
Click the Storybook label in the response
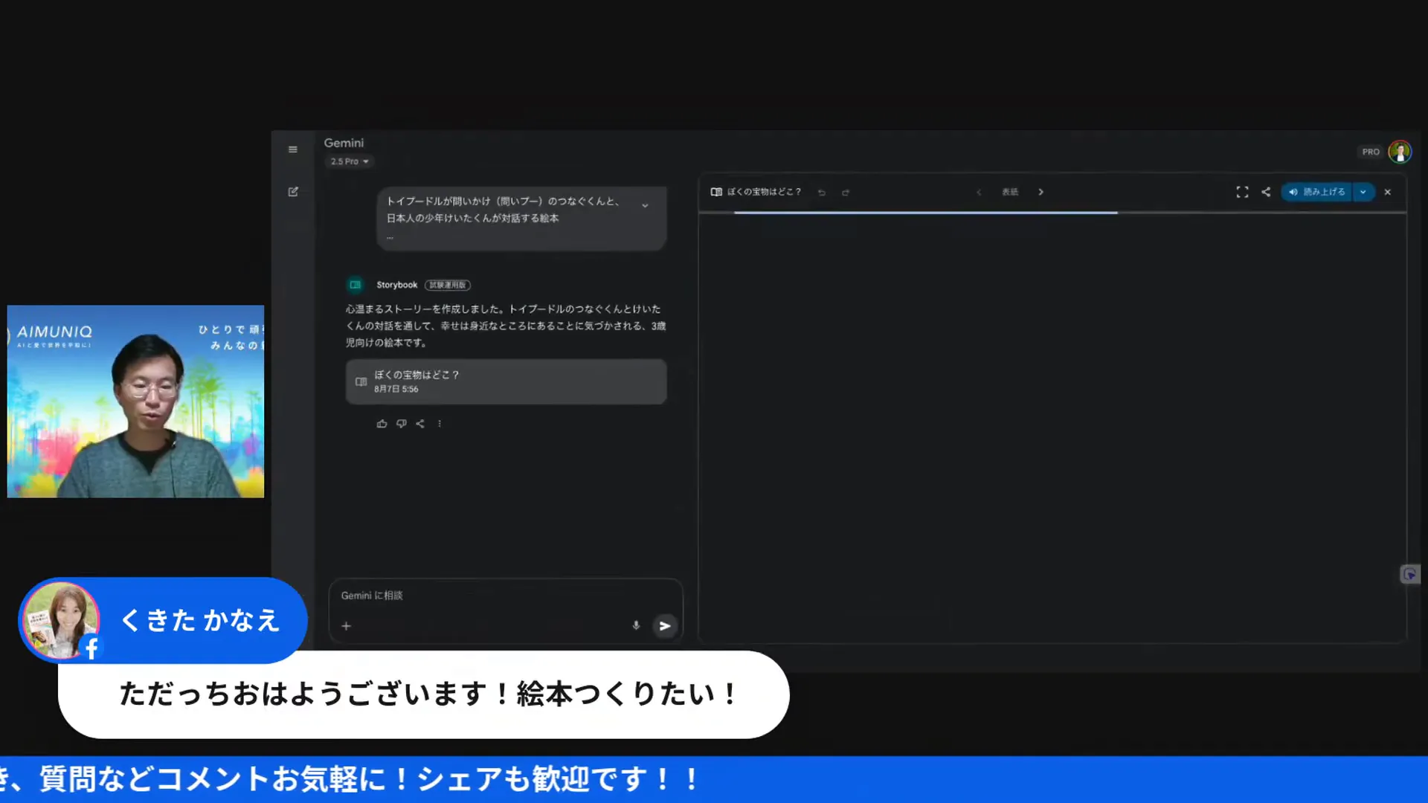396,285
